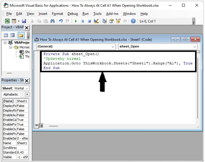Switch to Procedure View button
This screenshot has height=162, width=205.
(36, 126)
